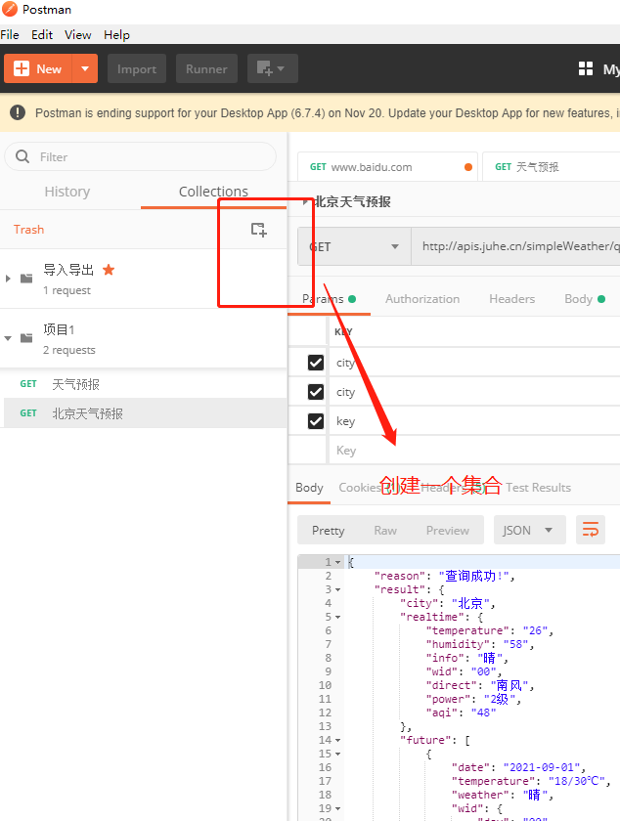Click the new collection icon
The height and width of the screenshot is (821, 620).
click(x=259, y=230)
